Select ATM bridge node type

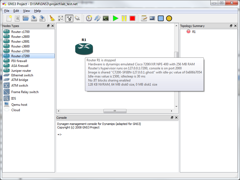(x=29, y=80)
